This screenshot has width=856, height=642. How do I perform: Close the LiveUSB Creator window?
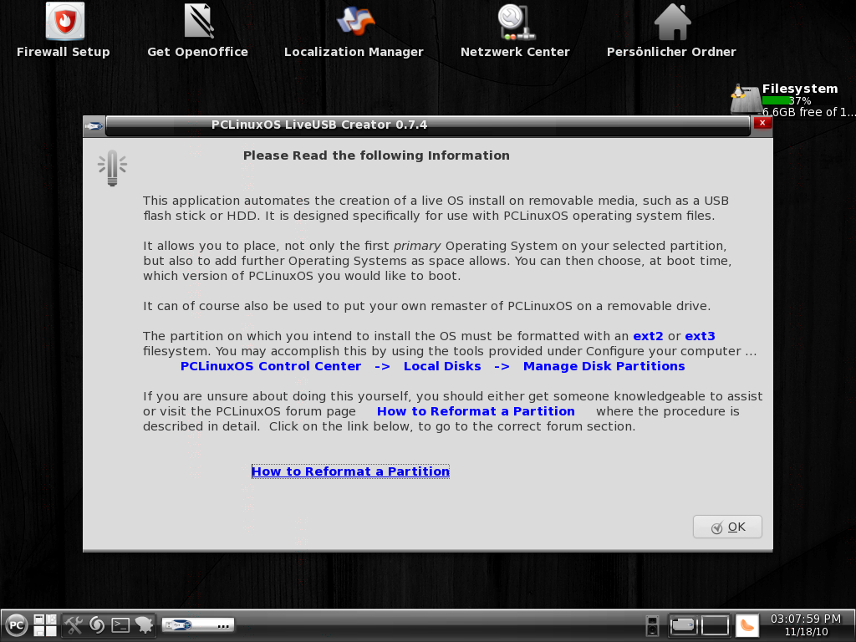[762, 124]
